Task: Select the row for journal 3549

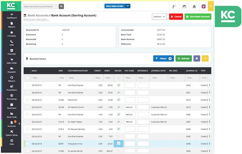Action: 28,85
